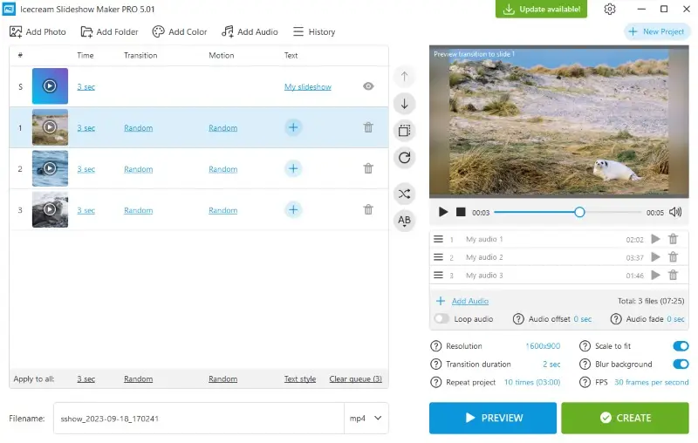Move selected slide down with arrow icon
The height and width of the screenshot is (443, 698).
pyautogui.click(x=404, y=104)
